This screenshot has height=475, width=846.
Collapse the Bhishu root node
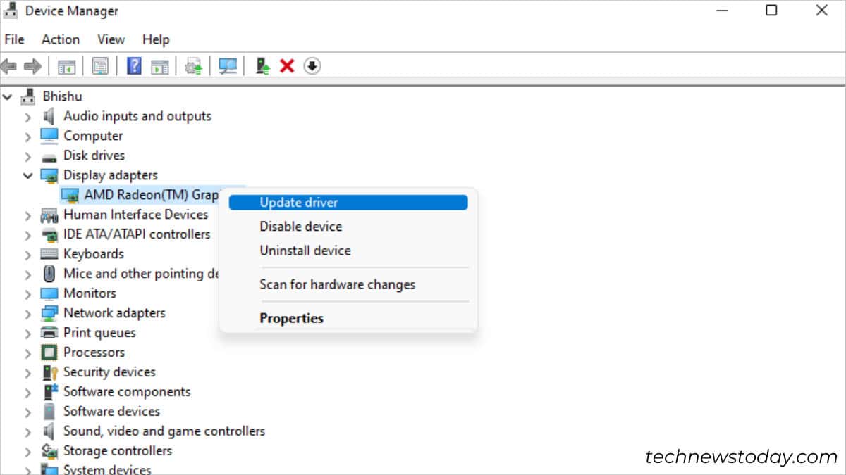coord(7,96)
